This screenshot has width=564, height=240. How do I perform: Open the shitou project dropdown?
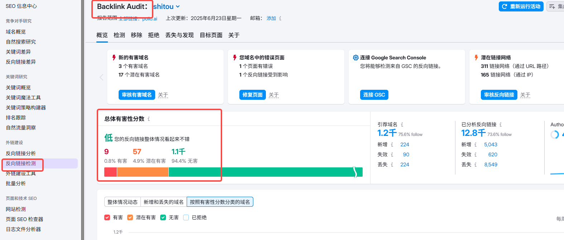[x=167, y=6]
